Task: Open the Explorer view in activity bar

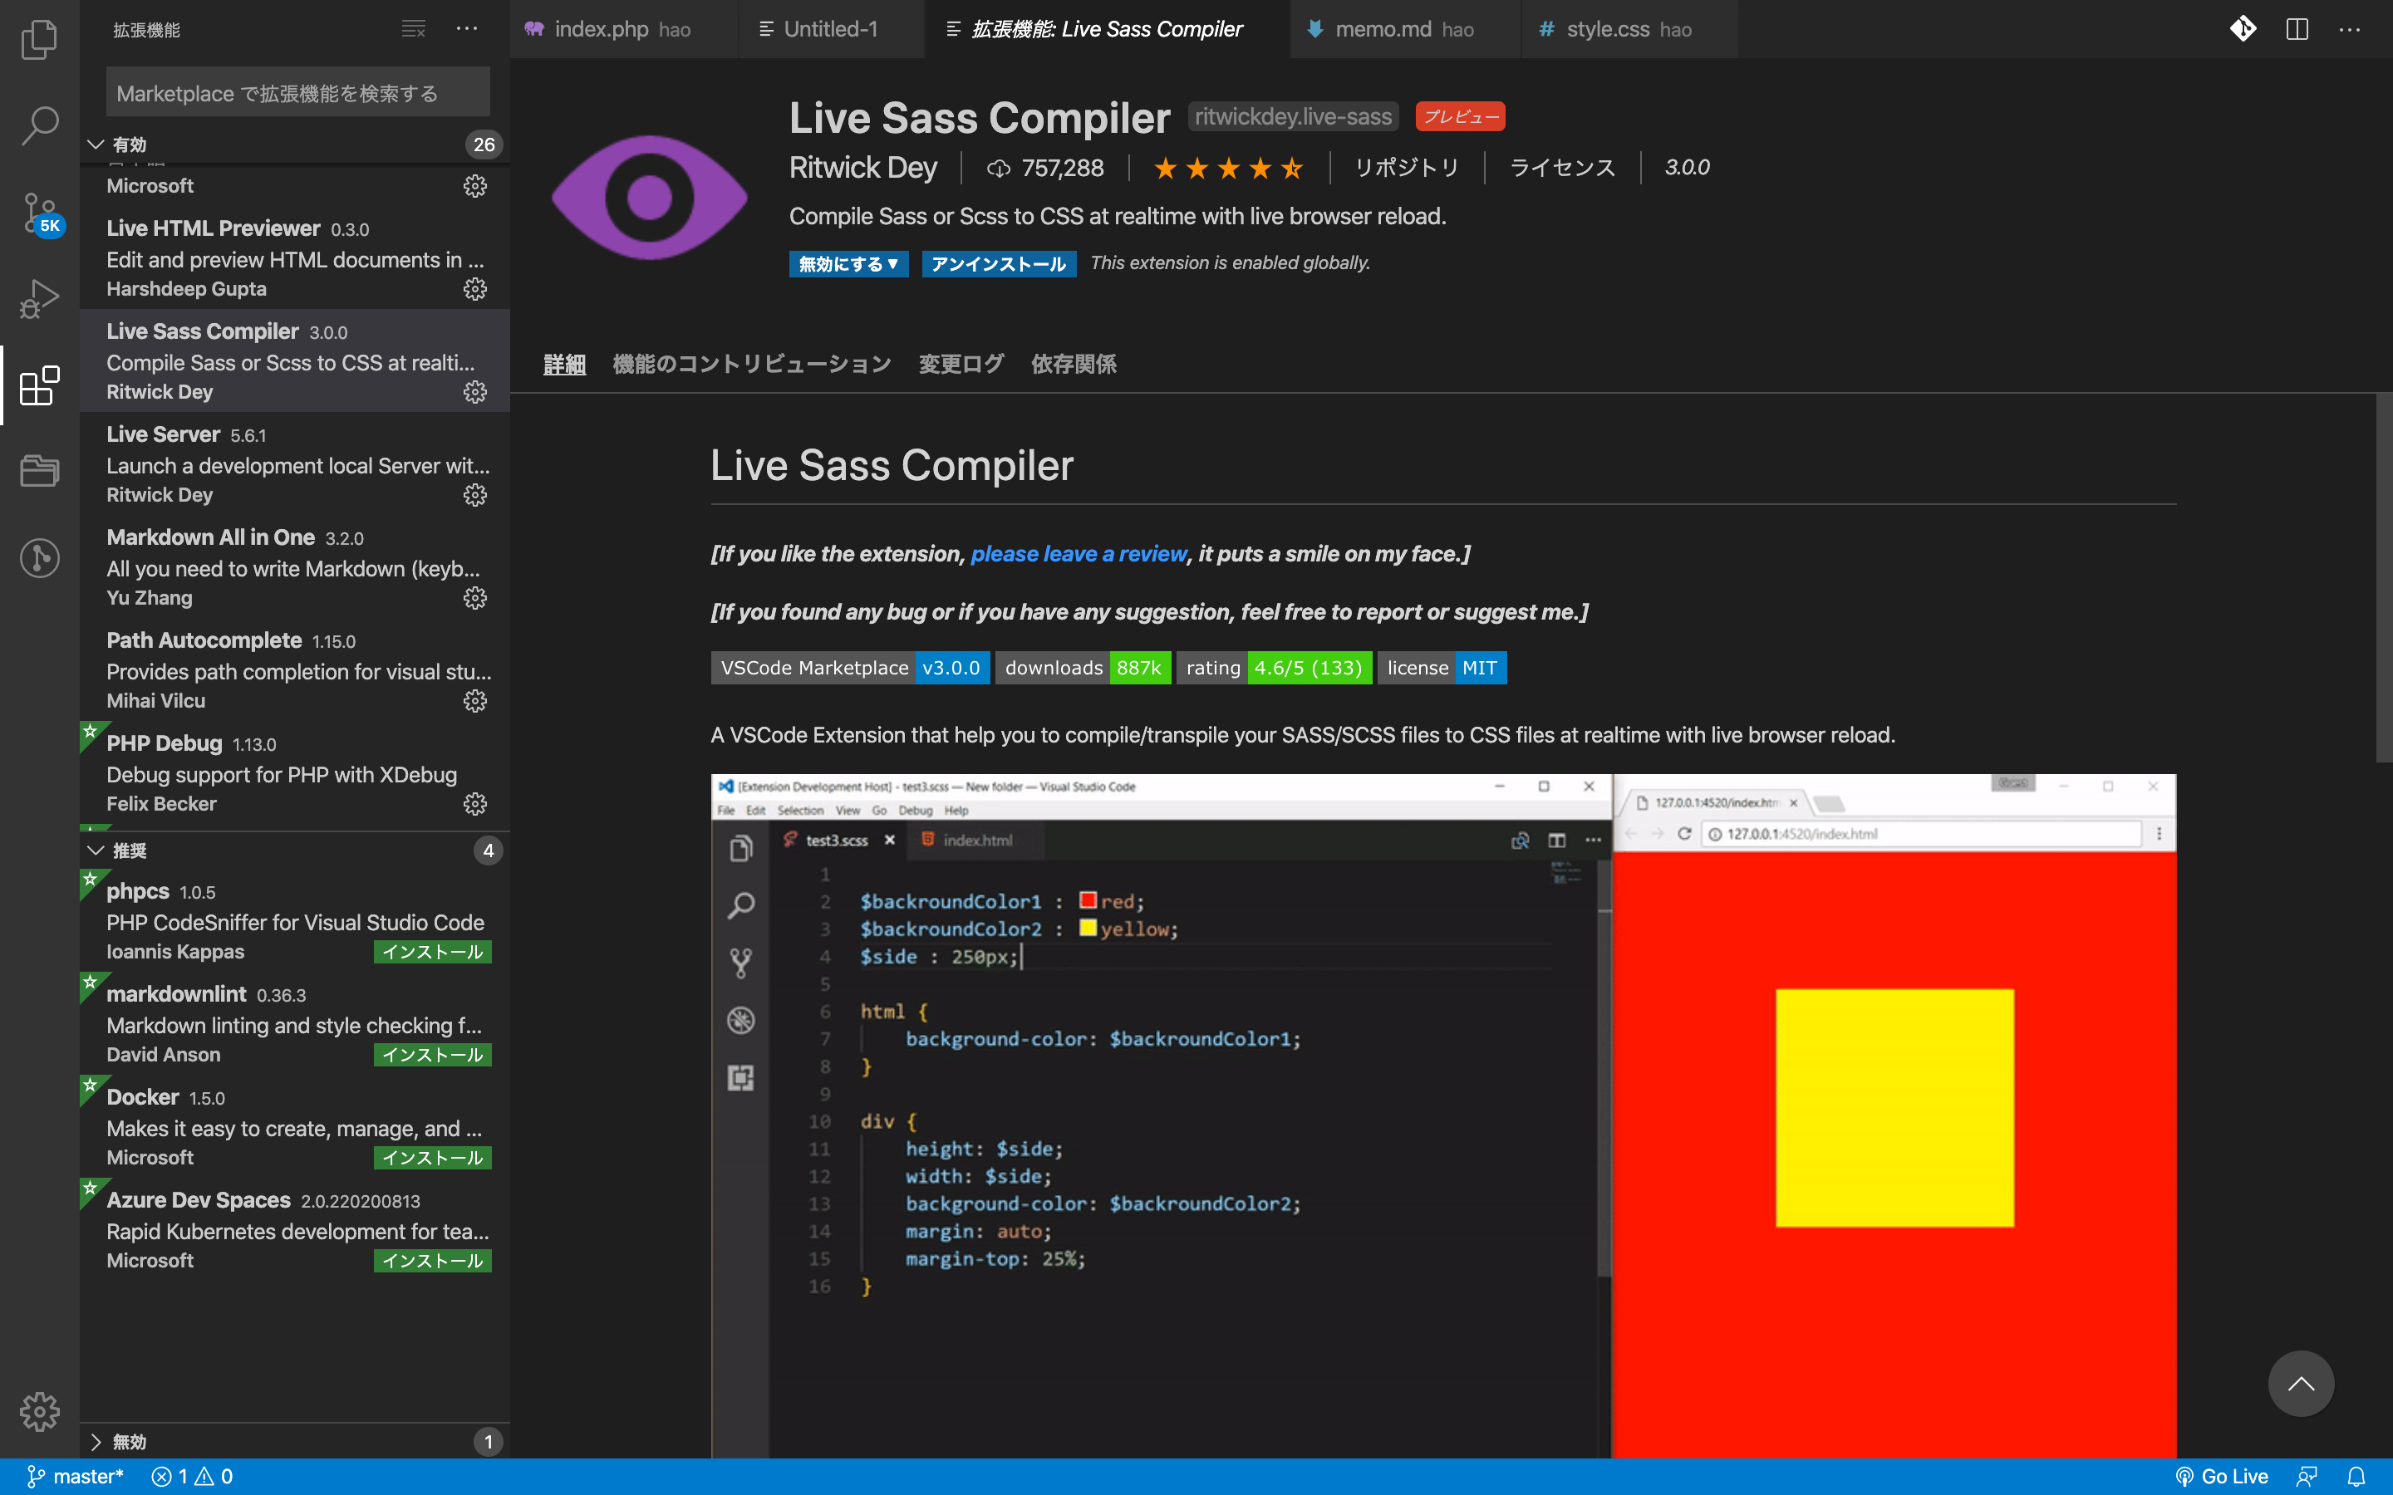Action: [40, 40]
